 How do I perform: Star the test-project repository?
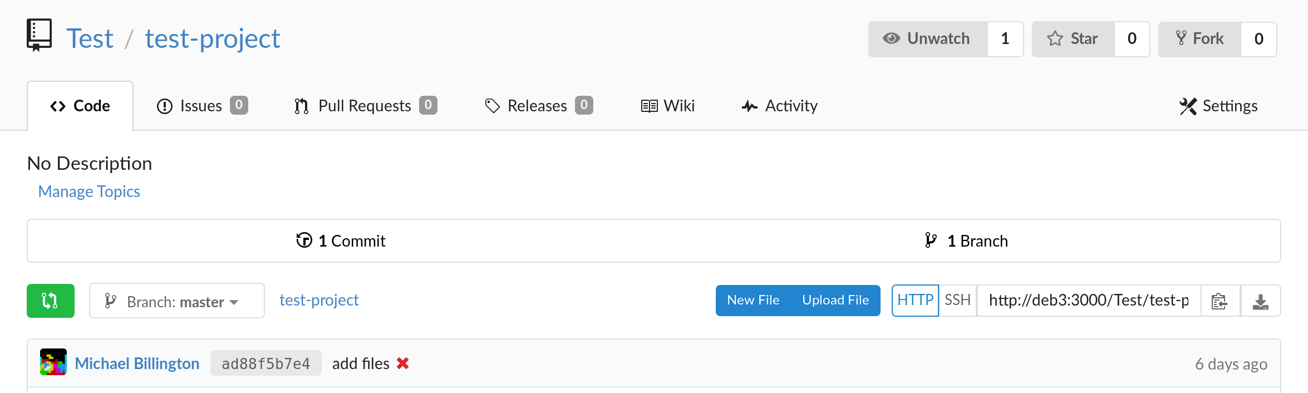click(x=1073, y=39)
